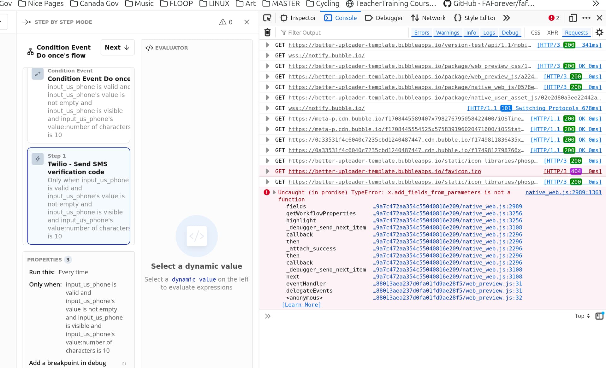Toggle the Debug filter

pos(510,32)
